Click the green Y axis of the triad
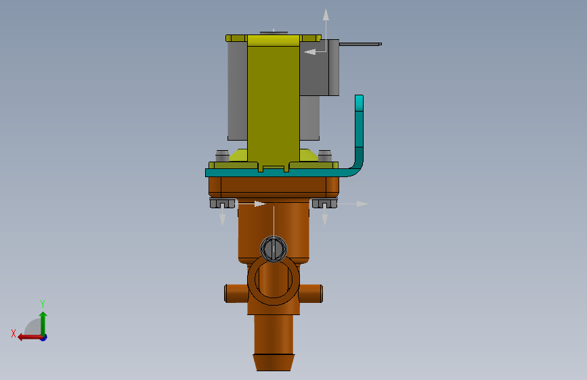The height and width of the screenshot is (380, 587). (x=43, y=323)
